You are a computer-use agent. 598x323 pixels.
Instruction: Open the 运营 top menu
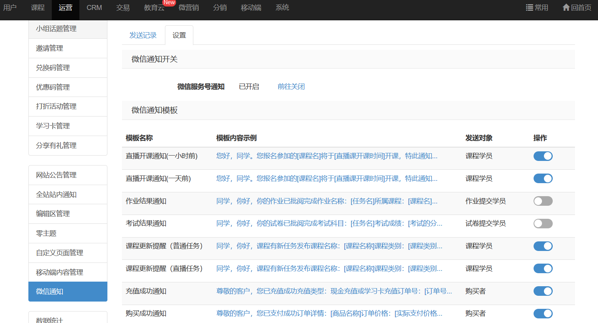[x=66, y=8]
